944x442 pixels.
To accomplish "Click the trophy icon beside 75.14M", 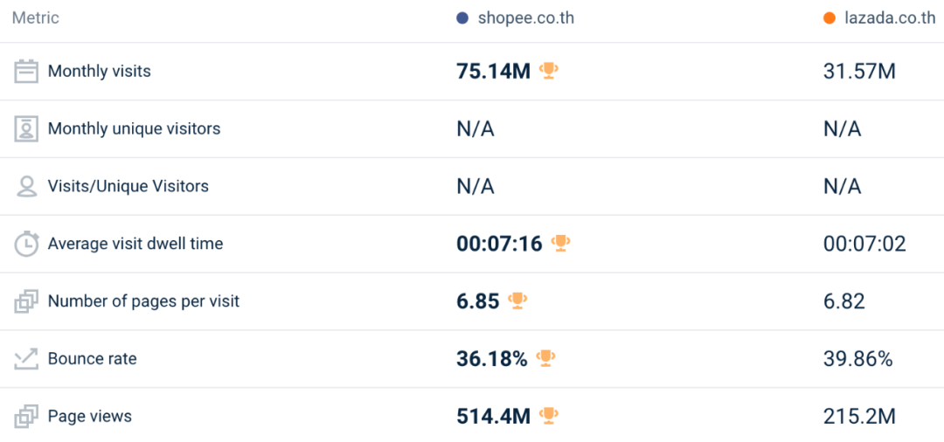I will (549, 71).
